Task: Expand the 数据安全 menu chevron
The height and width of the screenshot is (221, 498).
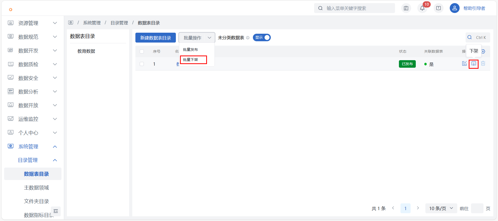Action: click(x=55, y=78)
